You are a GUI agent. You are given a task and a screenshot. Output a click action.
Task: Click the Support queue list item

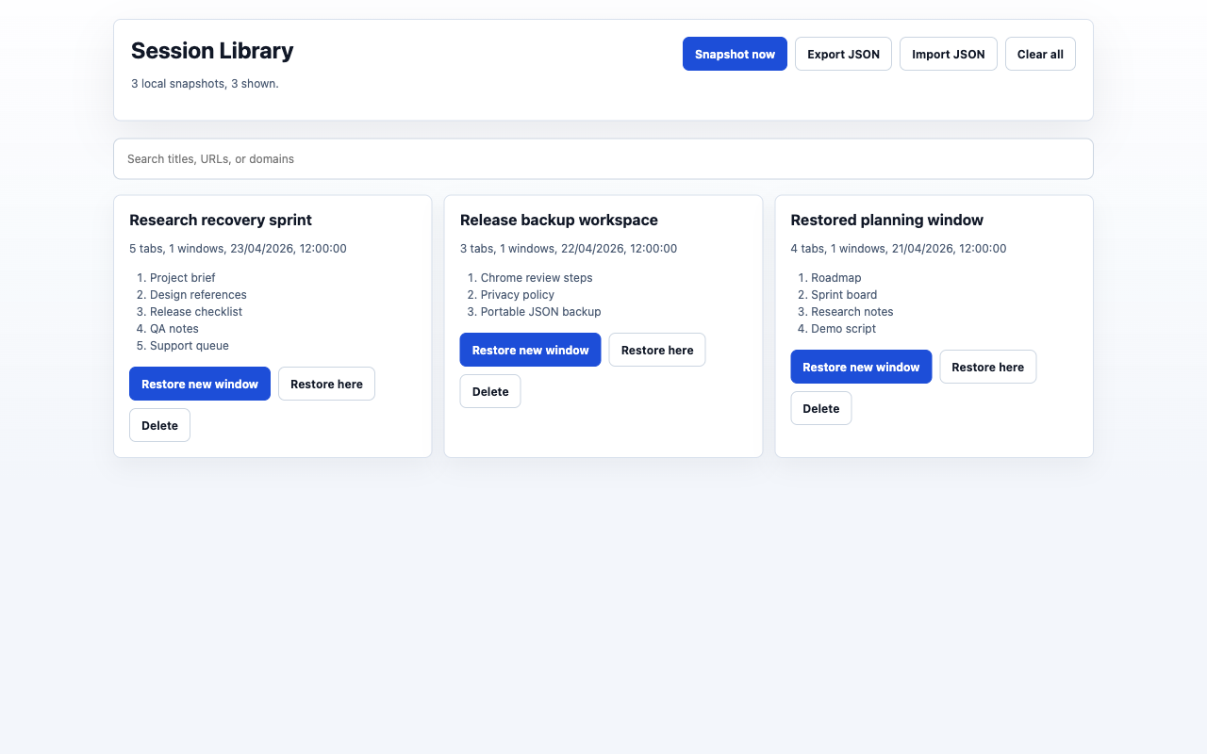190,346
